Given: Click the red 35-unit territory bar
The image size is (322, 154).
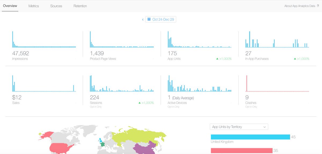Looking at the screenshot, I should 242,151.
